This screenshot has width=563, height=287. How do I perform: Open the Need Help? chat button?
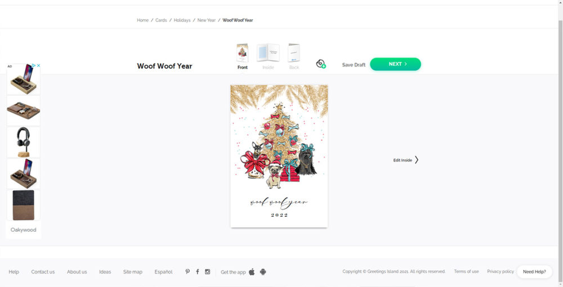534,272
